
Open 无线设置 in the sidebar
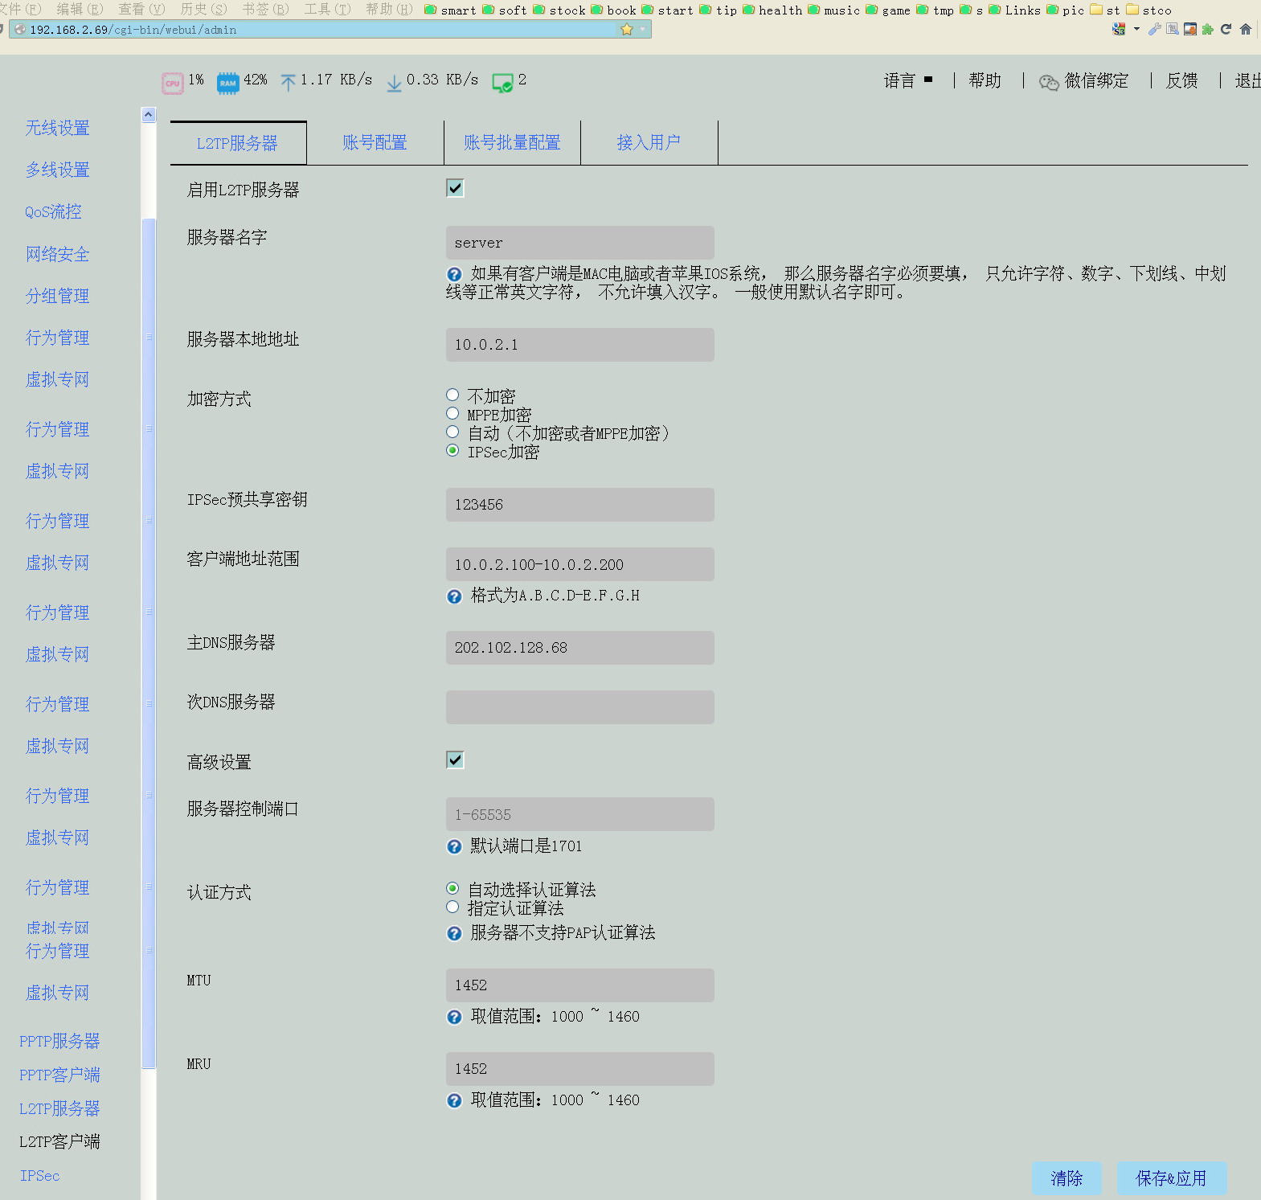(x=57, y=128)
